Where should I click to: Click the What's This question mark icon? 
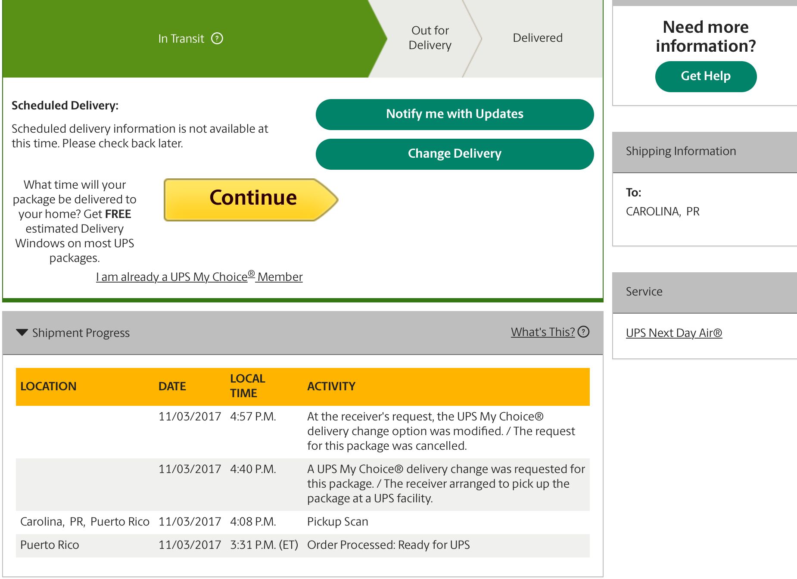(583, 332)
